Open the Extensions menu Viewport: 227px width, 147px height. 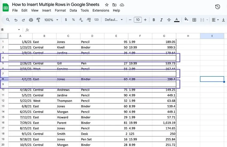click(x=101, y=10)
